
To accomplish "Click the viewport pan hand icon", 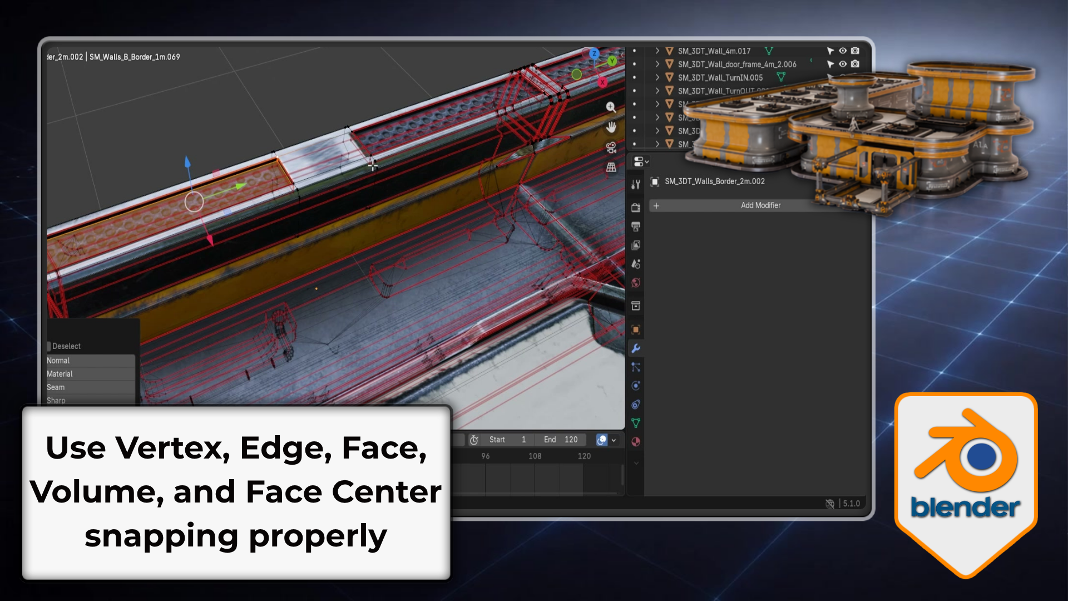I will 611,127.
